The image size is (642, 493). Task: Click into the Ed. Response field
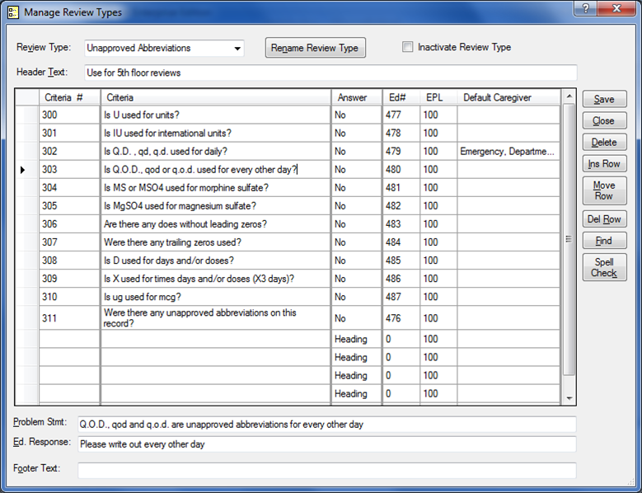[326, 444]
